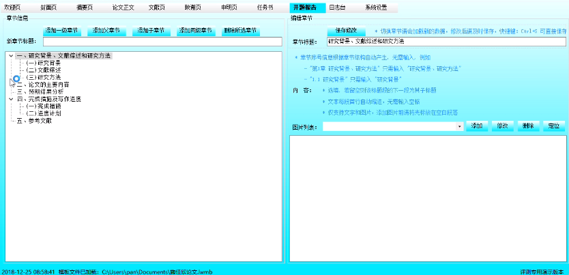This screenshot has height=275, width=569.
Task: Select chapter 四、完成措施及写作进度
Action: click(49, 99)
